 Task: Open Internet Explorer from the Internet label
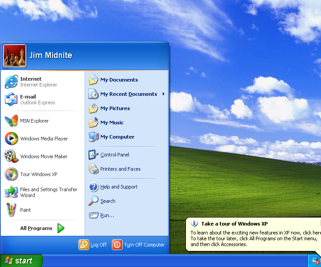31,79
